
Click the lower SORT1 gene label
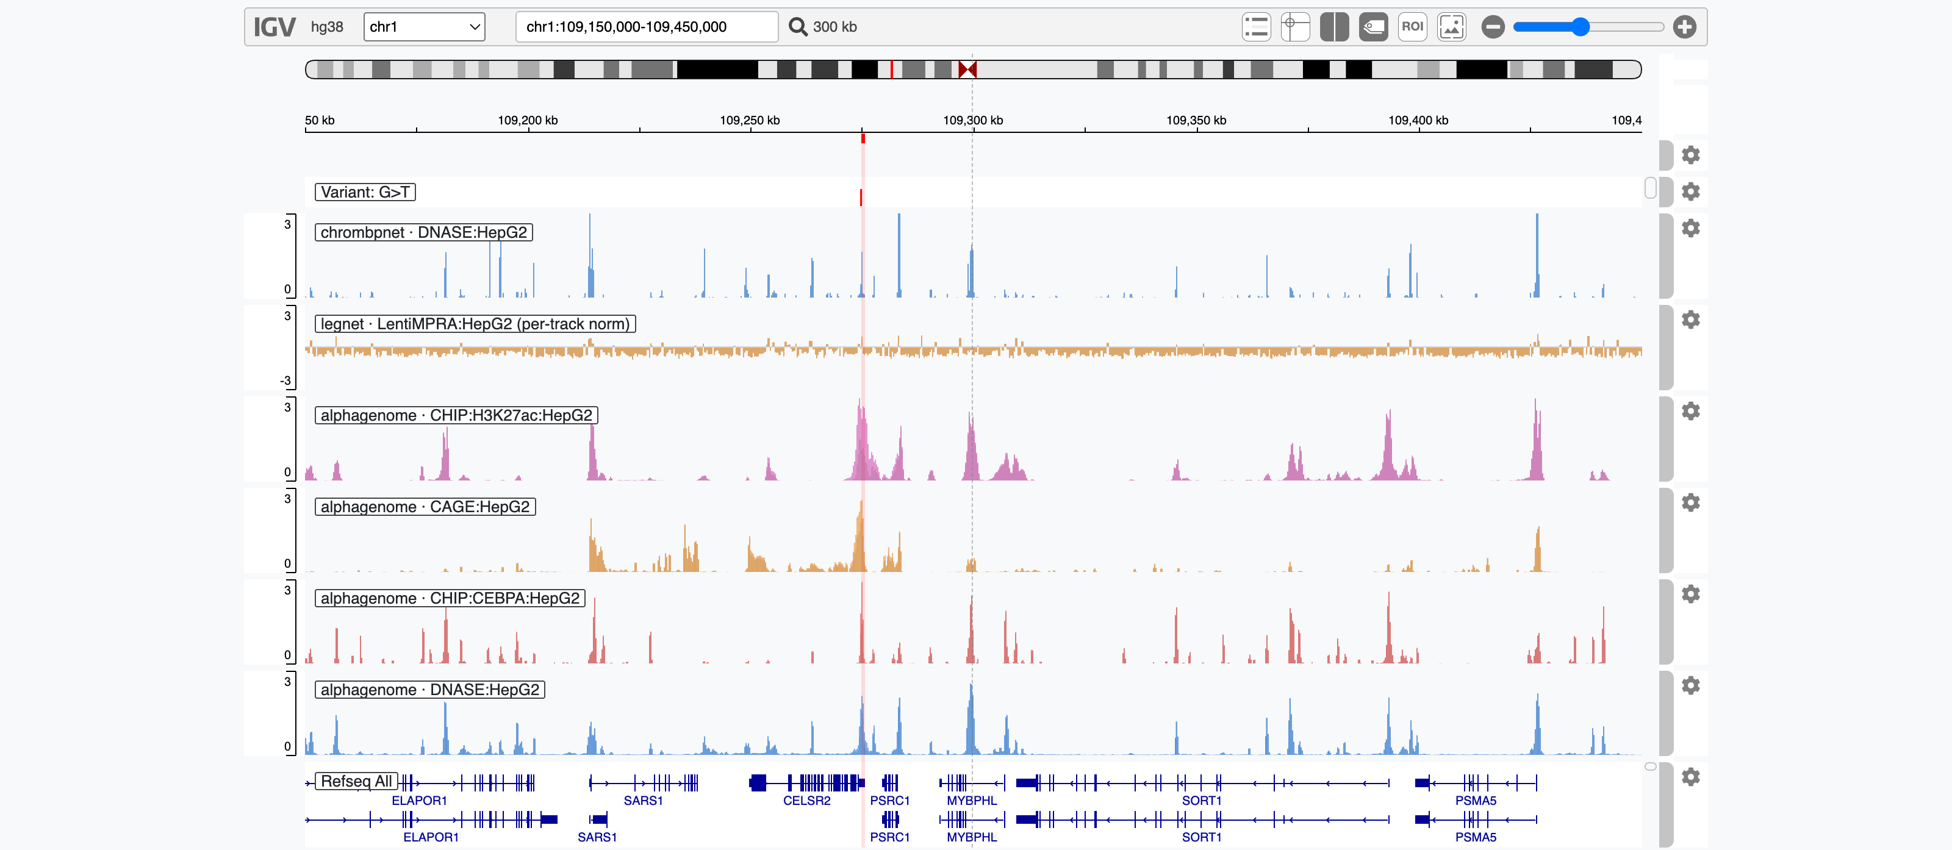(1202, 837)
